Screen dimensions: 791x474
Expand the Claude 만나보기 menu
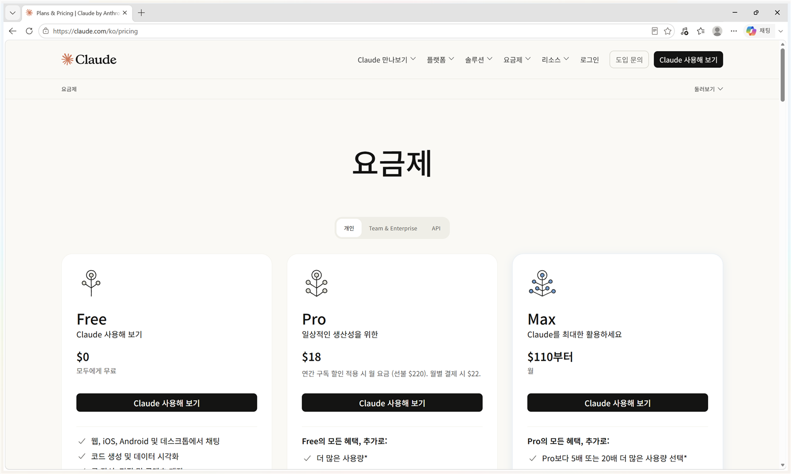point(387,60)
